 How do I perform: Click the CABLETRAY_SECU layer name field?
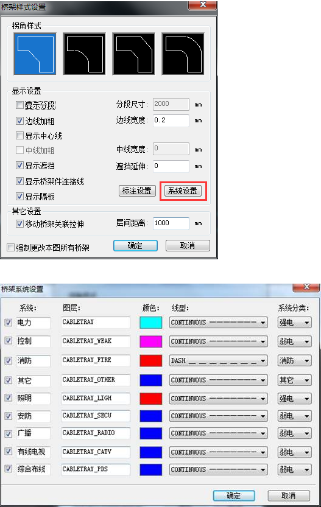point(96,416)
